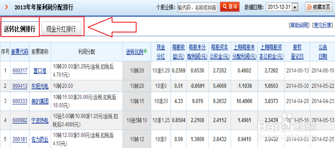Image resolution: width=335 pixels, height=148 pixels.
Task: Open the 帮助说明 link
Action: 299,25
